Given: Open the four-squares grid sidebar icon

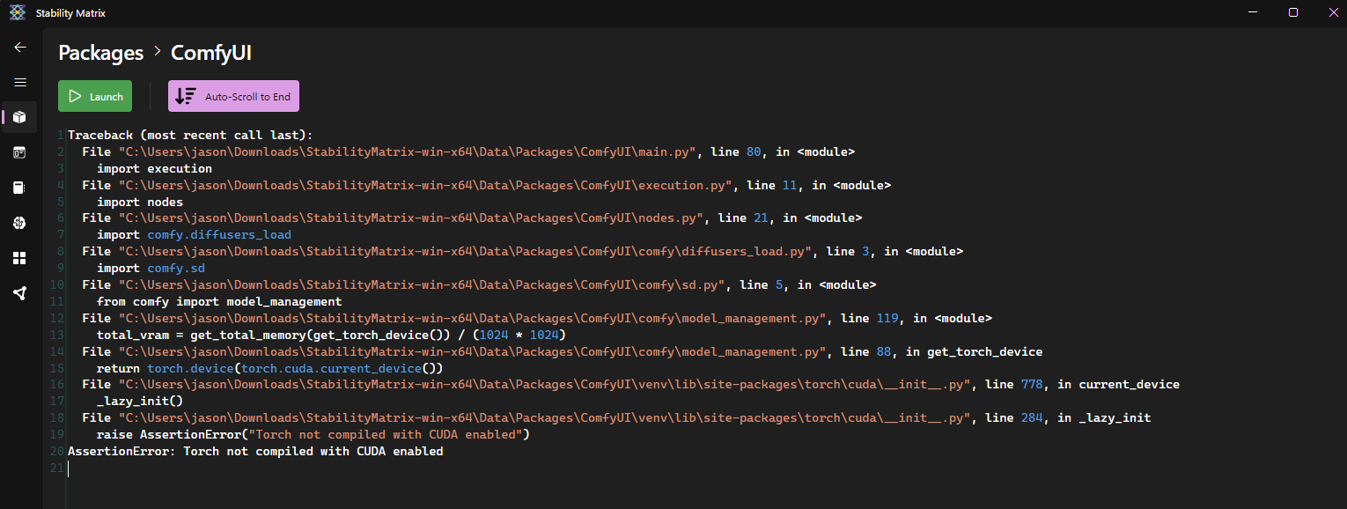Looking at the screenshot, I should pyautogui.click(x=19, y=258).
